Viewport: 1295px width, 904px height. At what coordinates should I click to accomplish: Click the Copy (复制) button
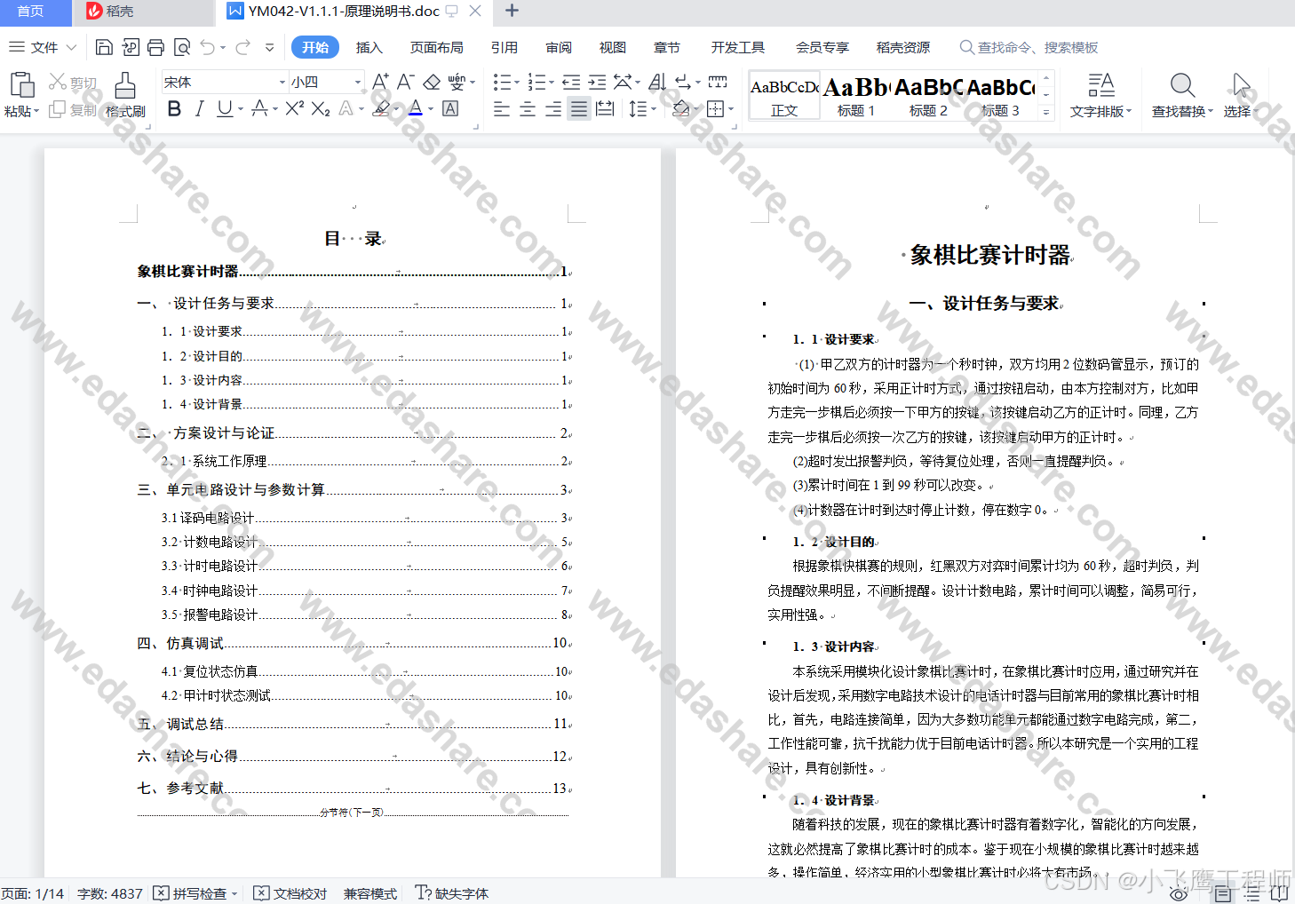pyautogui.click(x=72, y=109)
